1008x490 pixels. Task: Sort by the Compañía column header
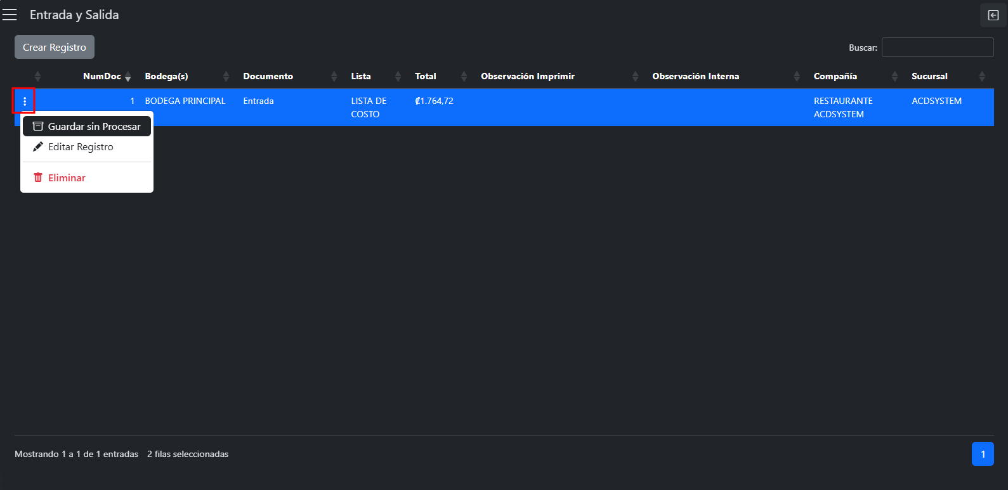coord(835,77)
